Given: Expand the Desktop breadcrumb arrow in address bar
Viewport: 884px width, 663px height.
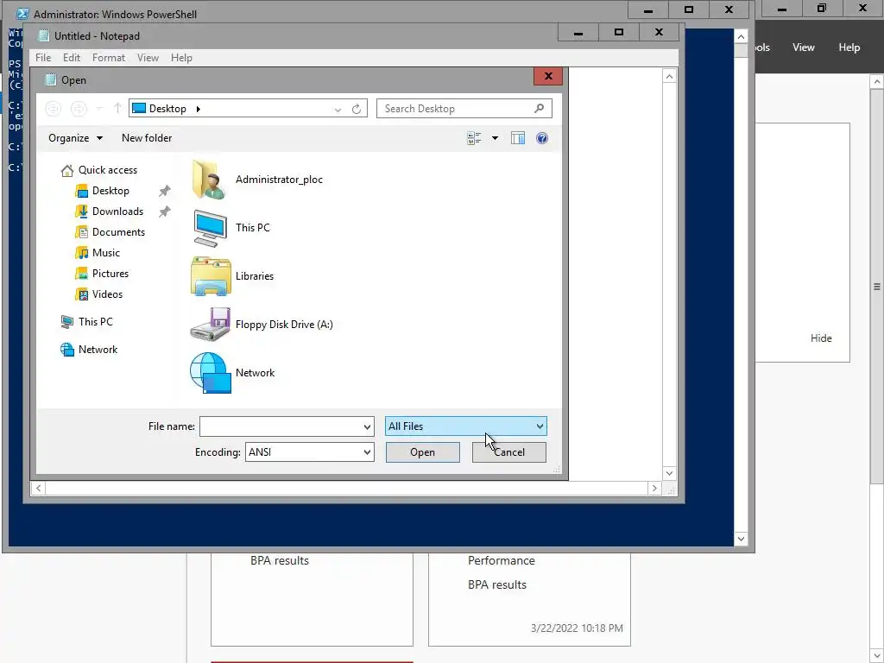Looking at the screenshot, I should (199, 109).
